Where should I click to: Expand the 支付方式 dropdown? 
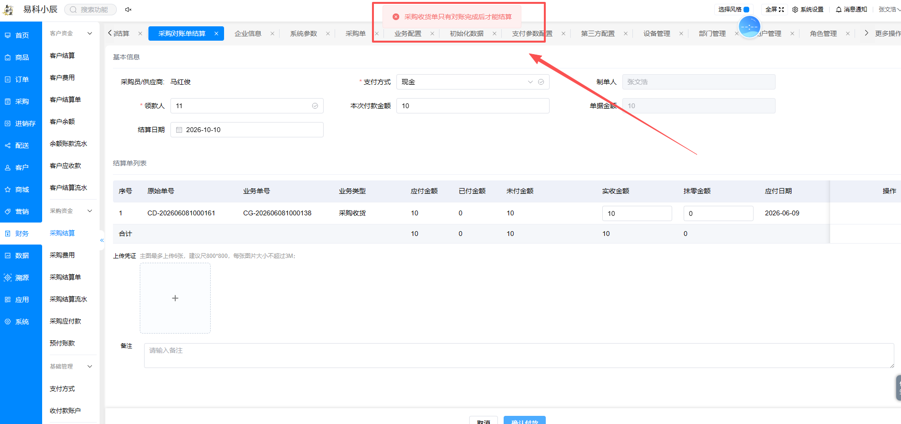click(473, 82)
